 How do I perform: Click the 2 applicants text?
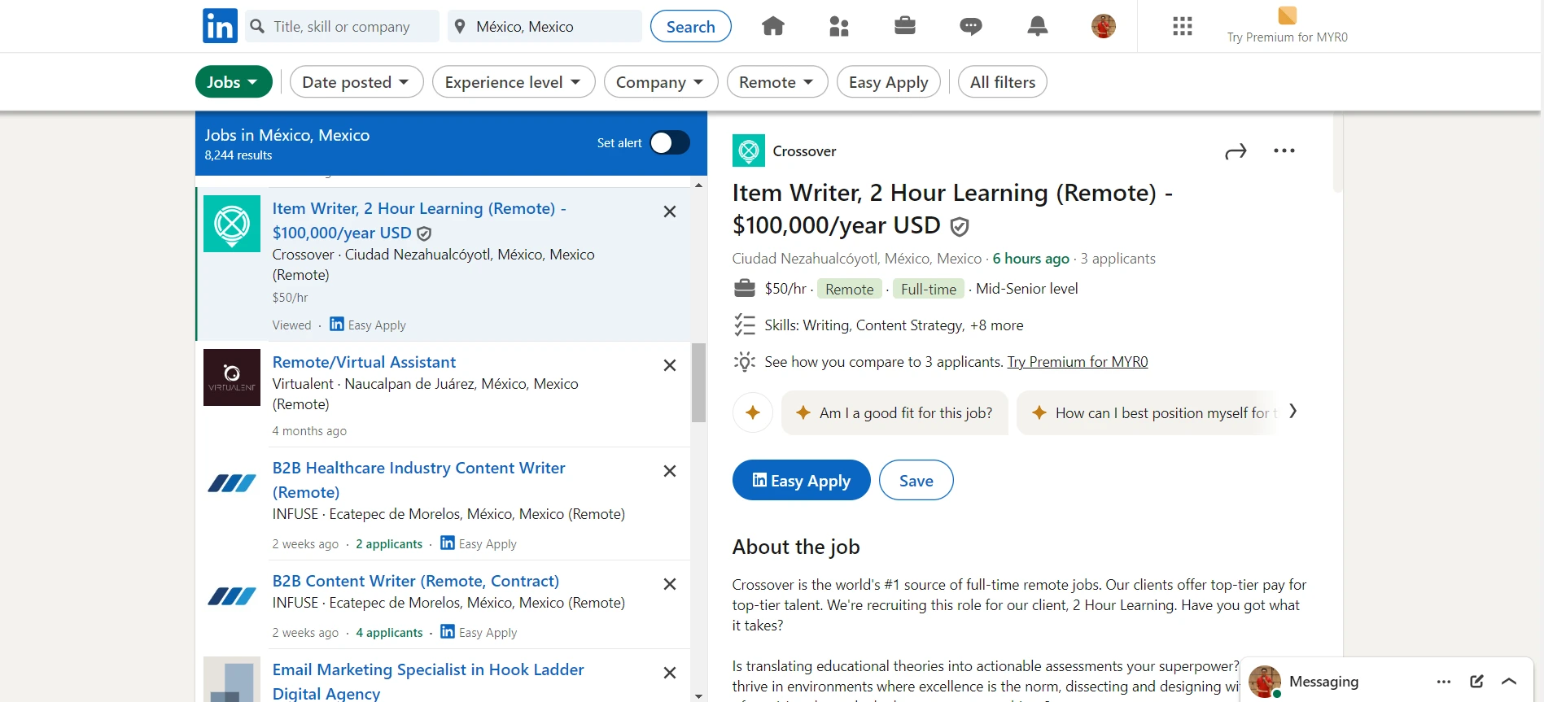389,544
